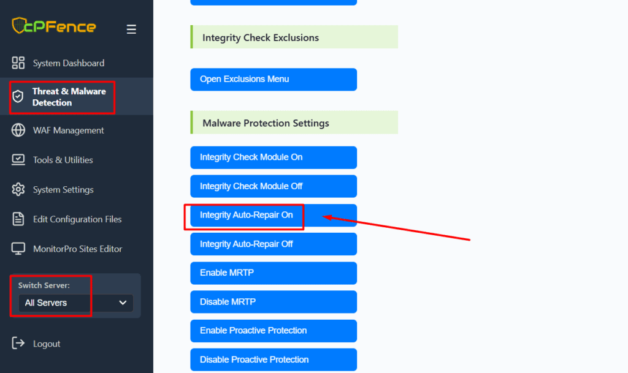Open the Switch Server dropdown
The width and height of the screenshot is (628, 373).
coord(75,303)
